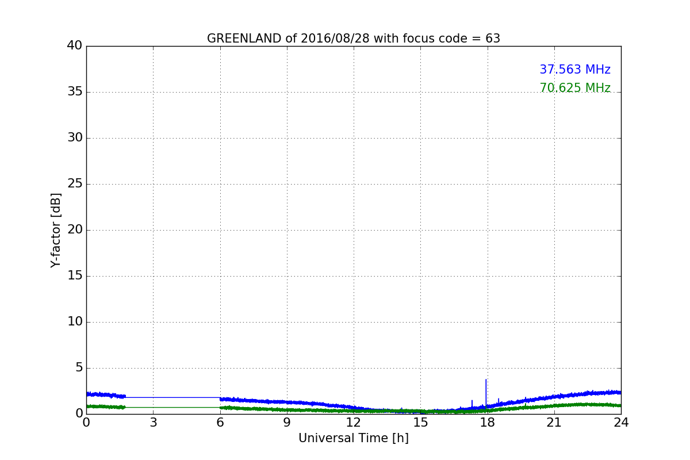The width and height of the screenshot is (690, 460).
Task: Click the plot title mentioning GREENLAND
Action: tap(354, 39)
